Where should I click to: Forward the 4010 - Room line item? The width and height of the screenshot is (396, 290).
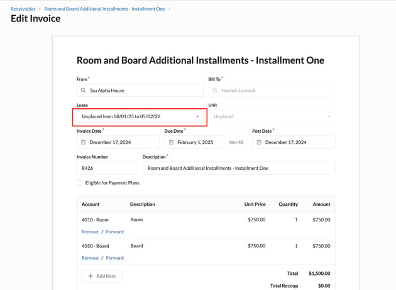[114, 231]
